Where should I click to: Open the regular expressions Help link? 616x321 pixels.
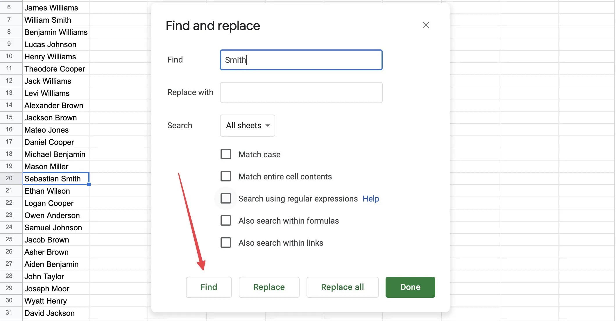point(370,199)
